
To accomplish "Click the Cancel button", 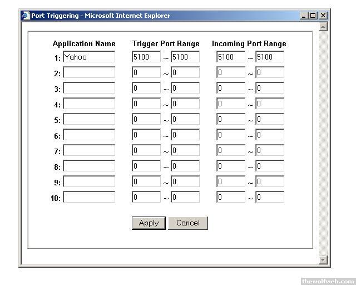I will (x=187, y=223).
